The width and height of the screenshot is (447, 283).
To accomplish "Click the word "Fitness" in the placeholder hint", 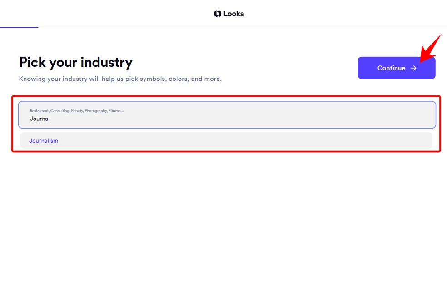I will coord(115,111).
